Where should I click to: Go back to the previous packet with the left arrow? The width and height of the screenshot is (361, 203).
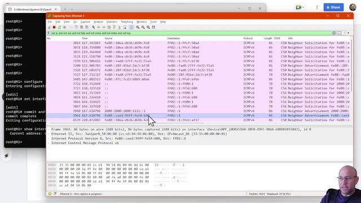(99, 27)
